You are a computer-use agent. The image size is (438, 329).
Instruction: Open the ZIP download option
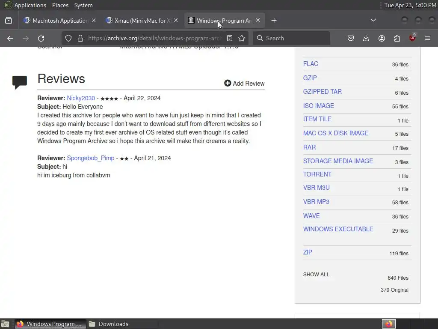click(x=308, y=252)
